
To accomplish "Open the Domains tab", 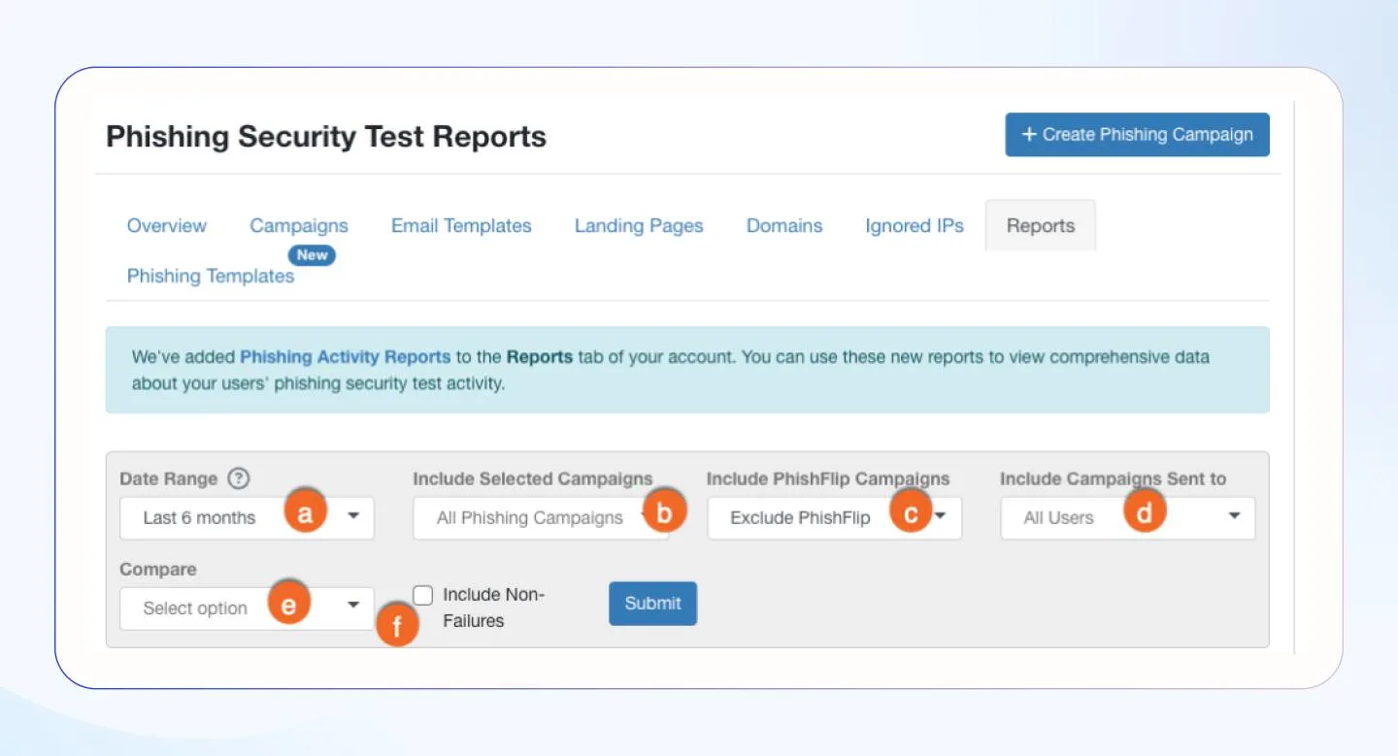I will (x=783, y=225).
